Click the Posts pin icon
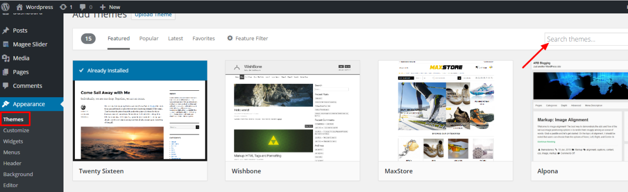Image resolution: width=628 pixels, height=192 pixels. (6, 30)
